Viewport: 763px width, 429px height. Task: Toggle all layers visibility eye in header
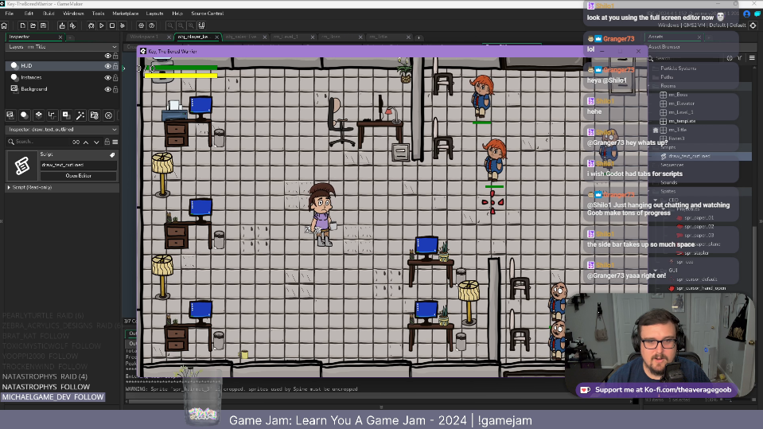click(x=108, y=56)
